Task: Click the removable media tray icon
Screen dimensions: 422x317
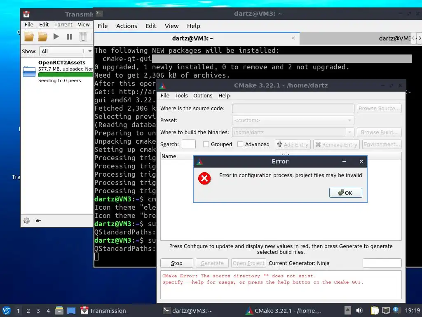Action: point(348,310)
